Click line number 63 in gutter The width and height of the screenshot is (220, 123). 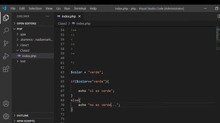click(x=63, y=72)
